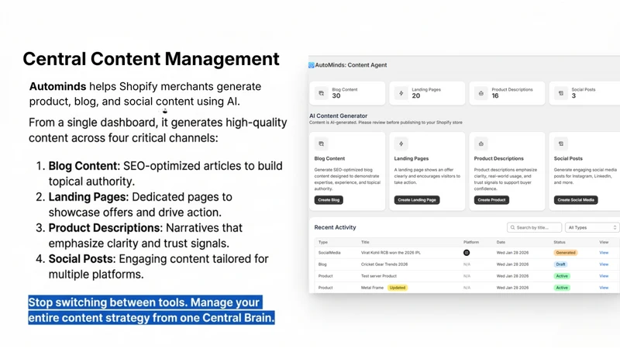Select title 'Virat Kohli RCB won the 2026 IPL'
Image resolution: width=620 pixels, height=349 pixels.
391,253
